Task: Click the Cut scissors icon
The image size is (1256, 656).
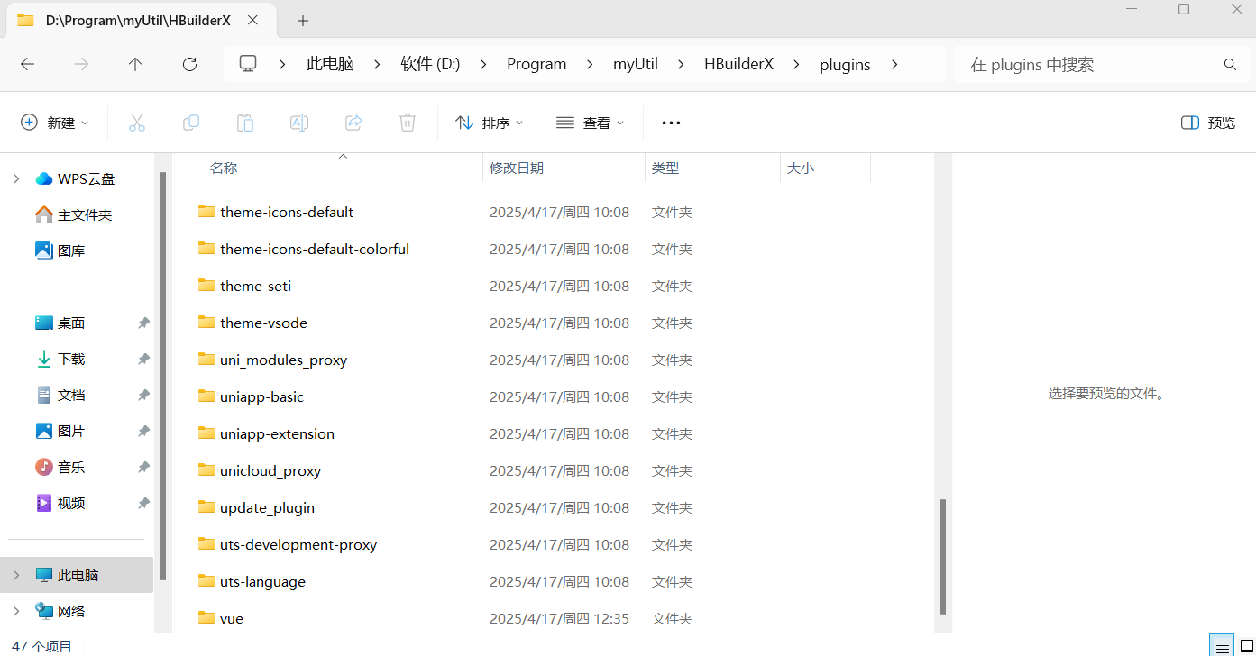Action: click(137, 123)
